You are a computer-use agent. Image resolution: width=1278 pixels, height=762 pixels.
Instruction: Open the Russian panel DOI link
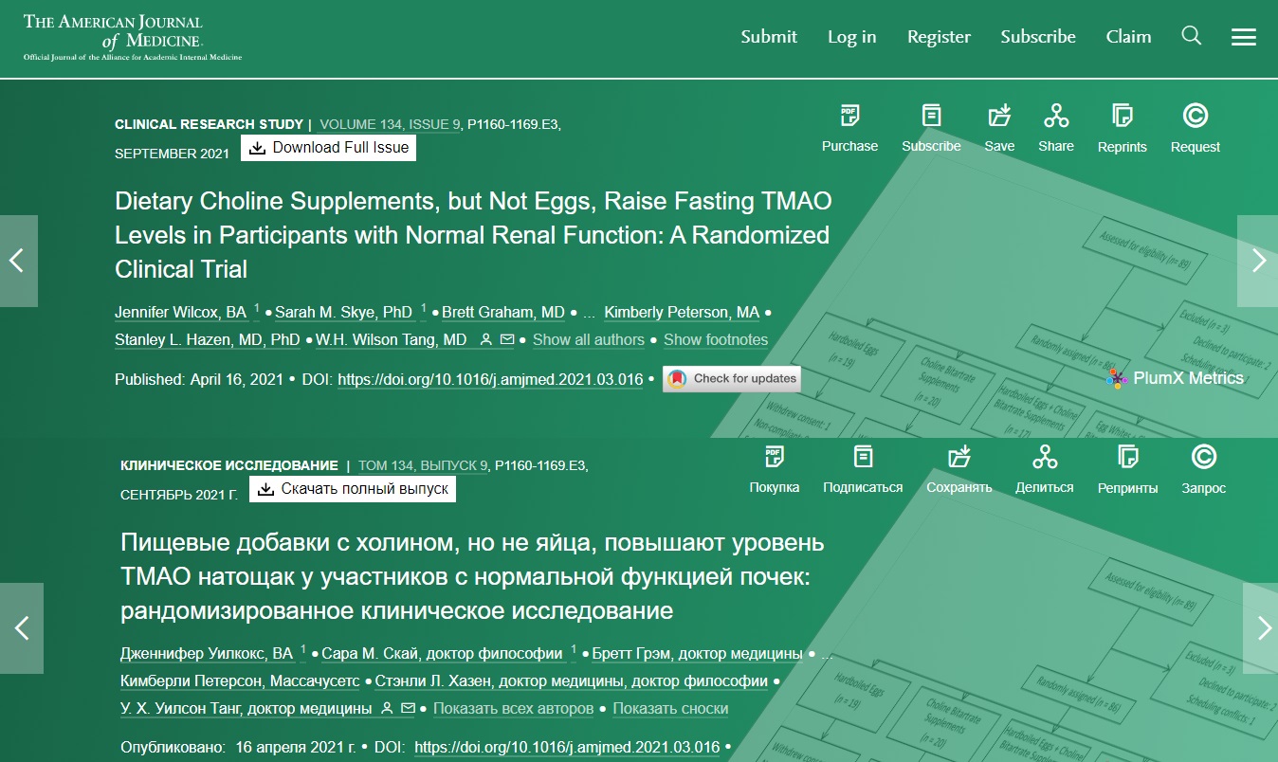[567, 748]
